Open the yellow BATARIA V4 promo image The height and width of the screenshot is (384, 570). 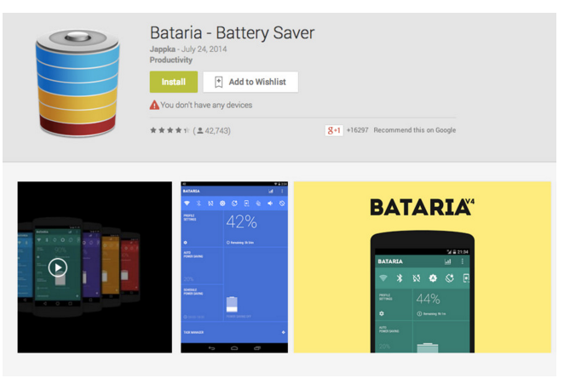tap(423, 267)
